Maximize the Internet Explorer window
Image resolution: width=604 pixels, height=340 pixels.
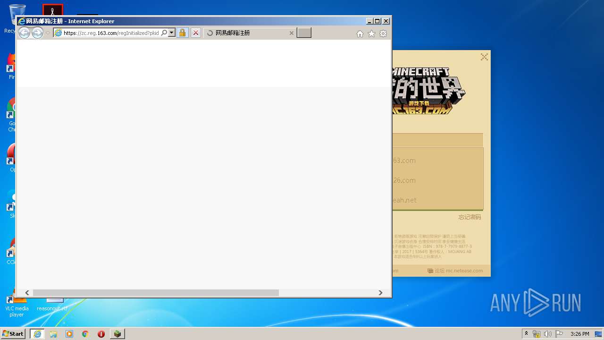click(x=377, y=21)
